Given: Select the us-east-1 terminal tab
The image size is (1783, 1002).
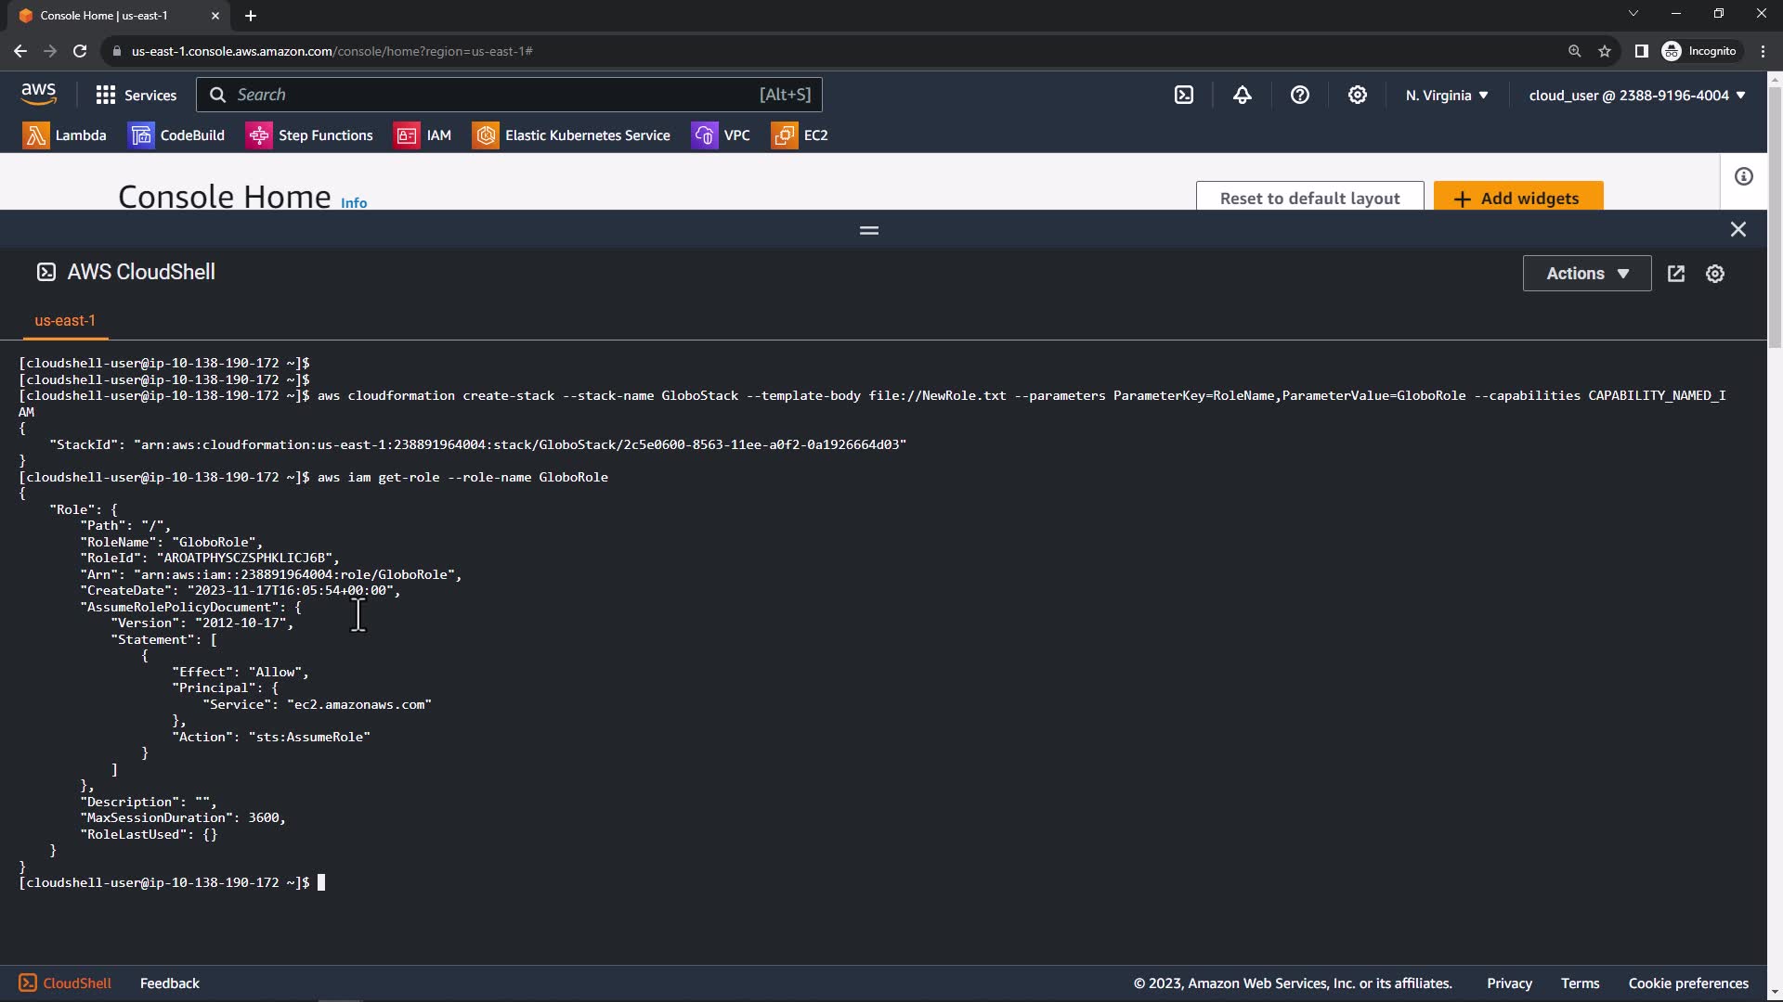Looking at the screenshot, I should [65, 321].
